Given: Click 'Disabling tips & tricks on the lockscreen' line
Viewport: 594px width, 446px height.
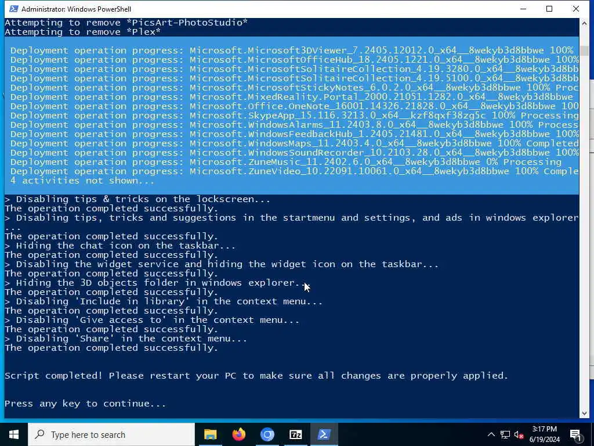Looking at the screenshot, I should click(137, 199).
